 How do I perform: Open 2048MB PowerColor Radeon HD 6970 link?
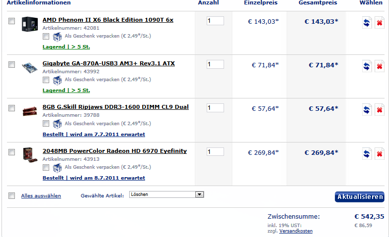115,151
